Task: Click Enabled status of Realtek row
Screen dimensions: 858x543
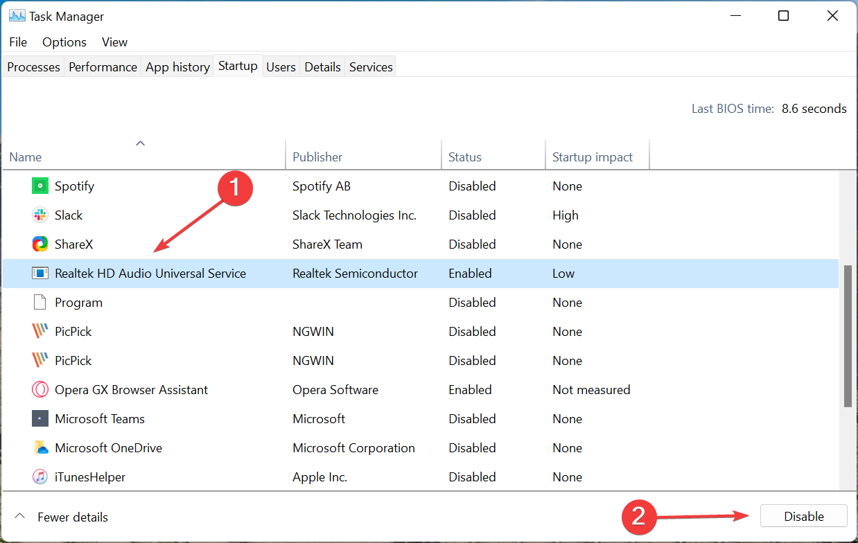Action: [x=470, y=274]
